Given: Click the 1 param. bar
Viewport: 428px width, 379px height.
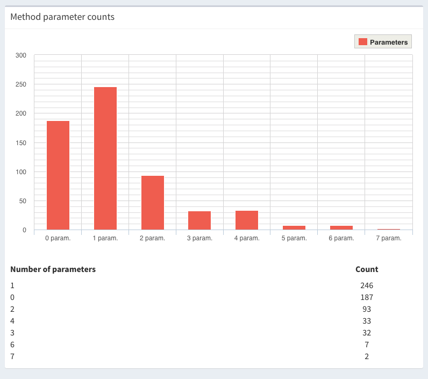Looking at the screenshot, I should 105,158.
